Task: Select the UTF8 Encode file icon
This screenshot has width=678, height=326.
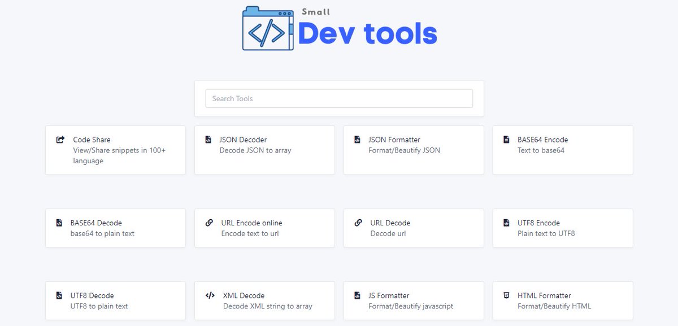Action: (507, 223)
